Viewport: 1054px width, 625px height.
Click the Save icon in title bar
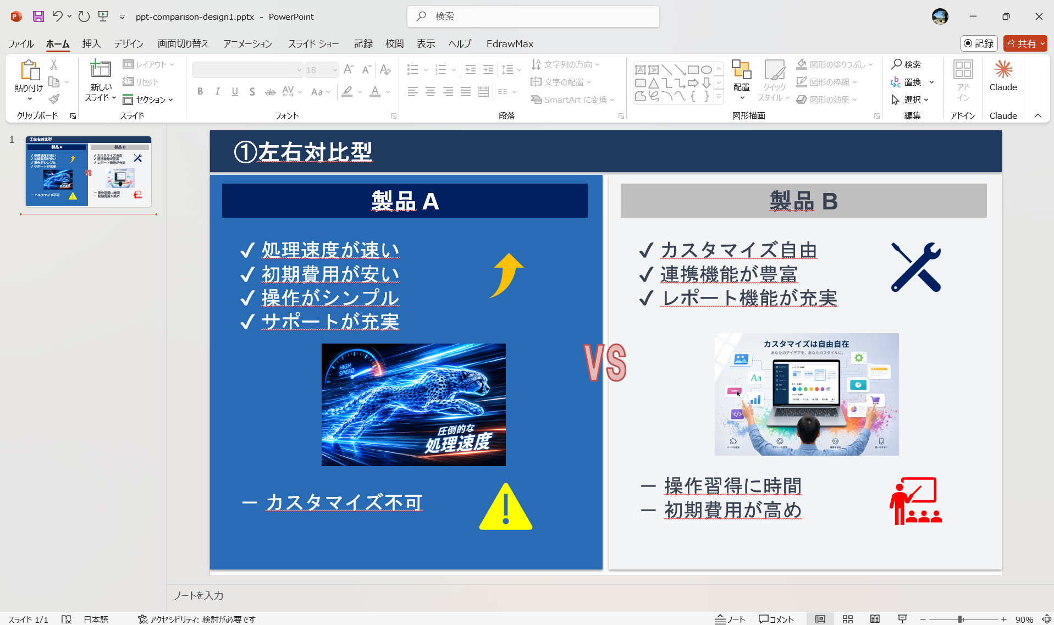[38, 16]
